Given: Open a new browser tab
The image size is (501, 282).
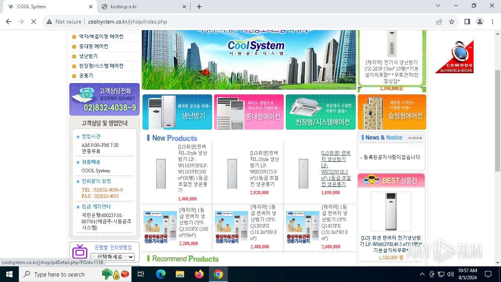Looking at the screenshot, I should (199, 7).
